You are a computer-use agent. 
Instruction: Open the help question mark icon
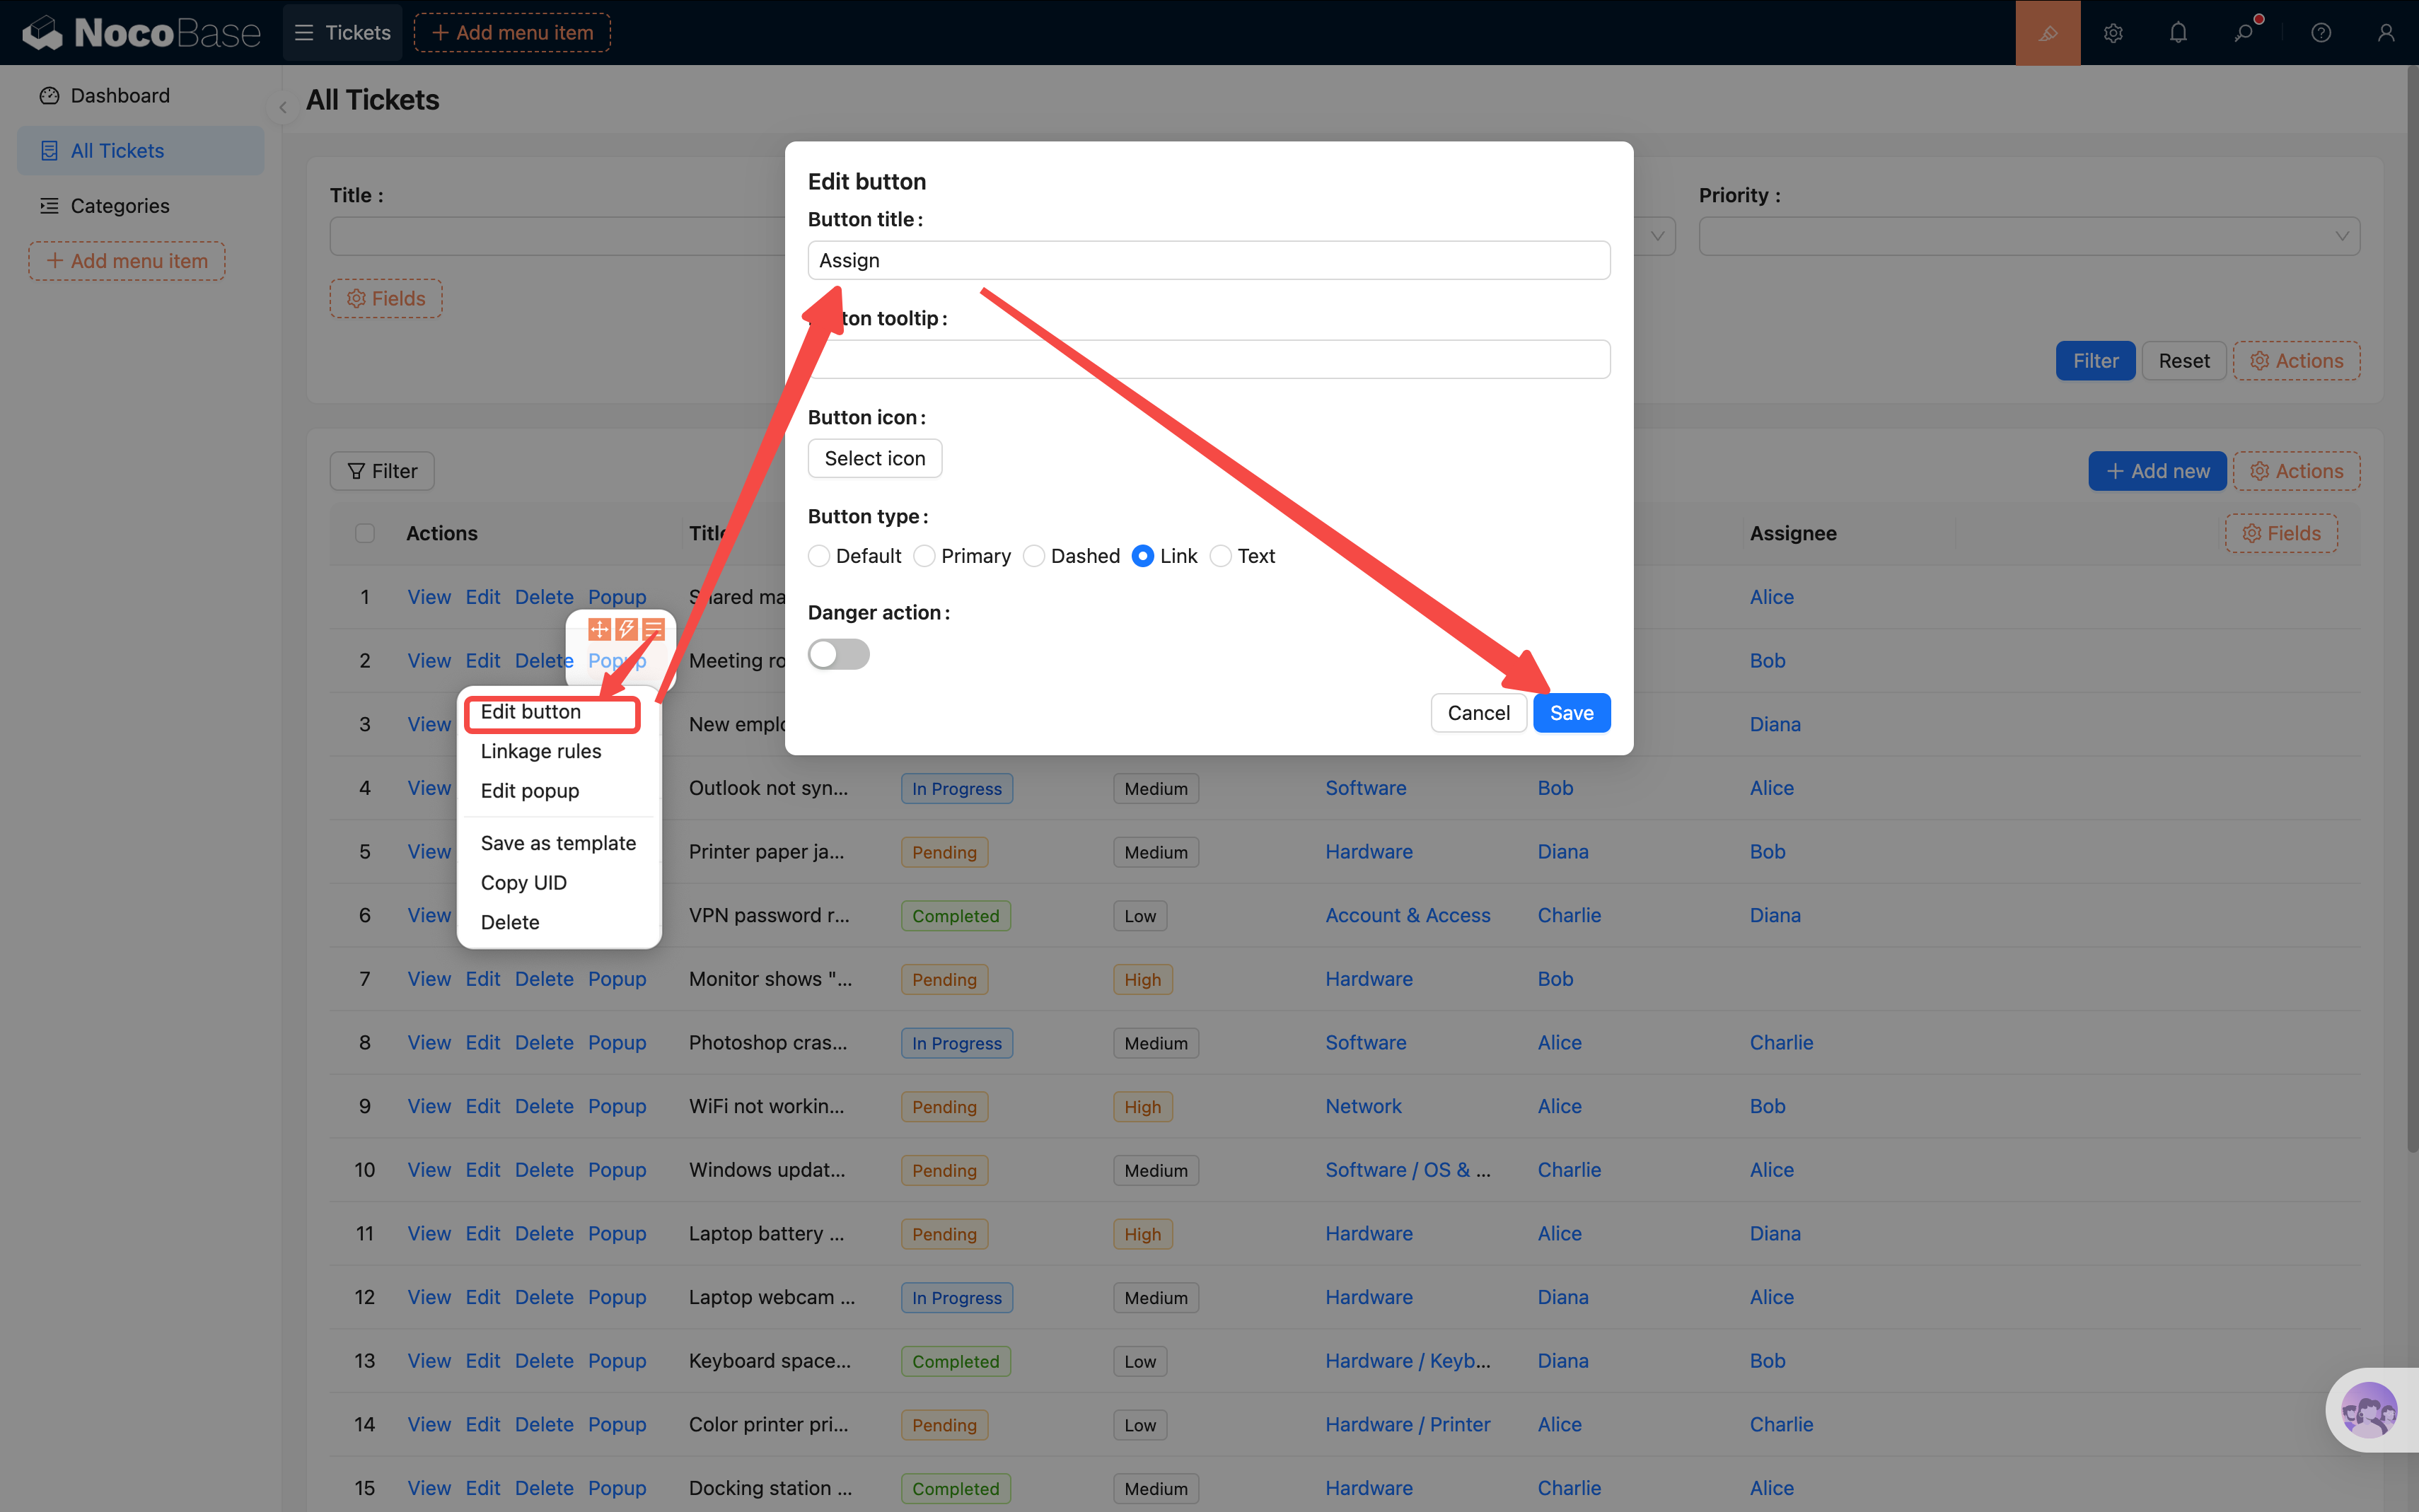point(2321,33)
